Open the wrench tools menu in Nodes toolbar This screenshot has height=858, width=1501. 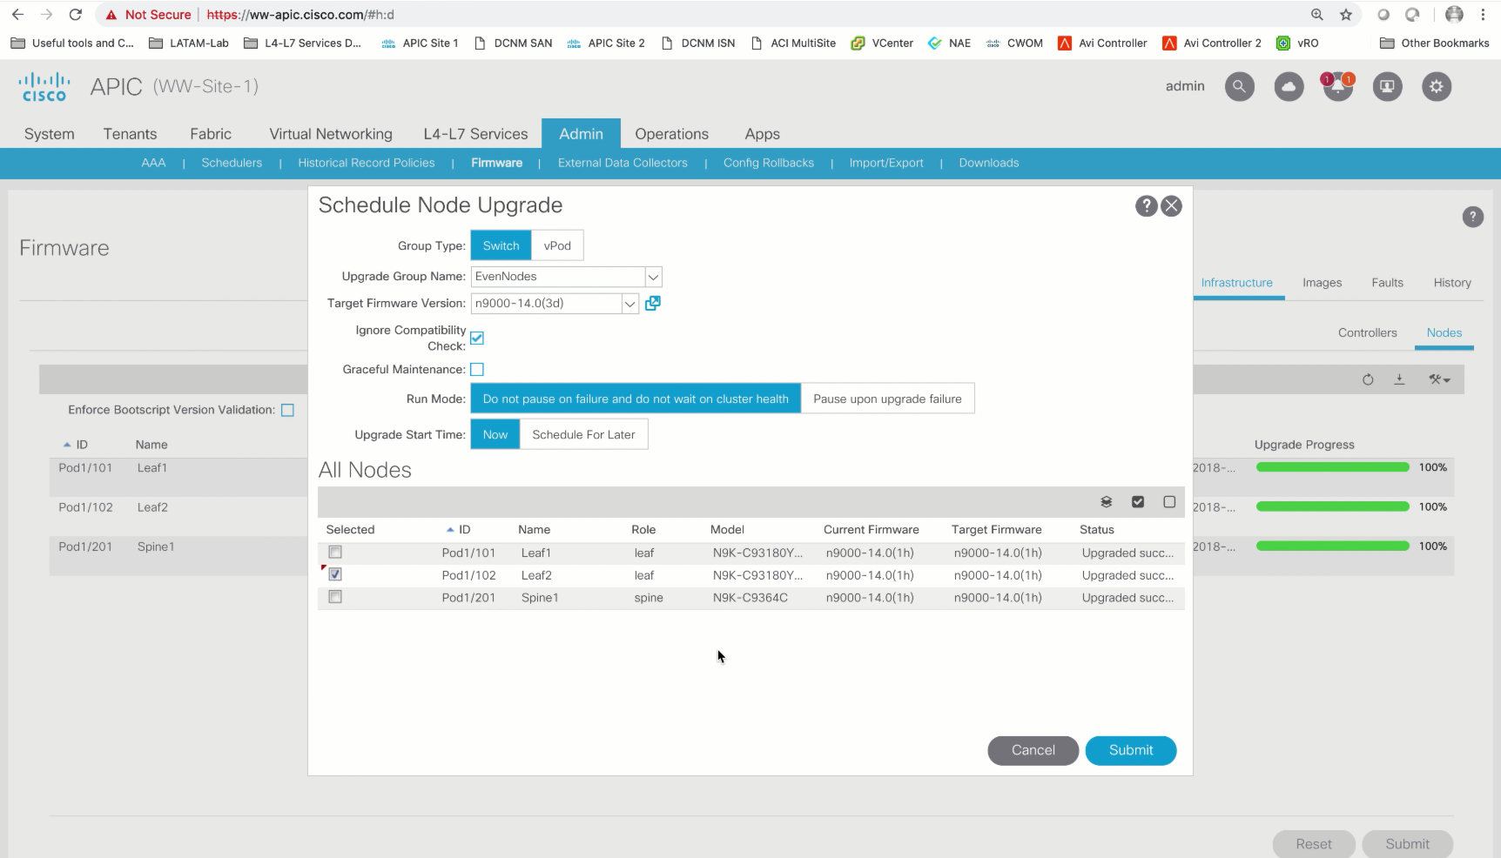1438,379
